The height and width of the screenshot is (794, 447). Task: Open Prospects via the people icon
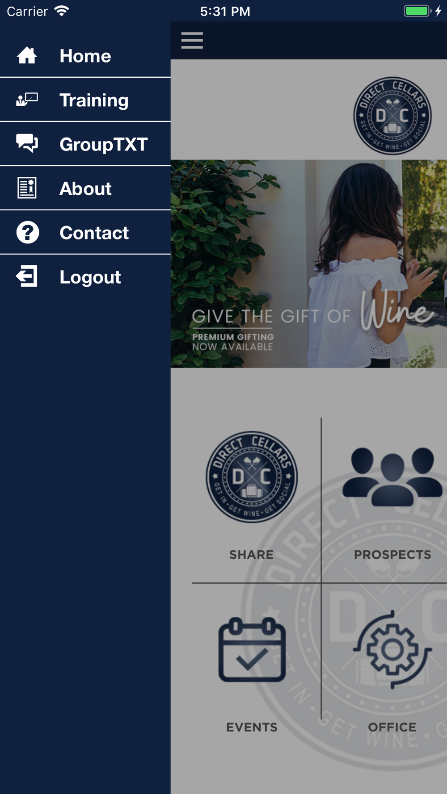(392, 477)
